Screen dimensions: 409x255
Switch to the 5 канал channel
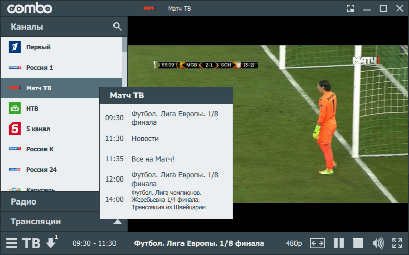tap(50, 129)
